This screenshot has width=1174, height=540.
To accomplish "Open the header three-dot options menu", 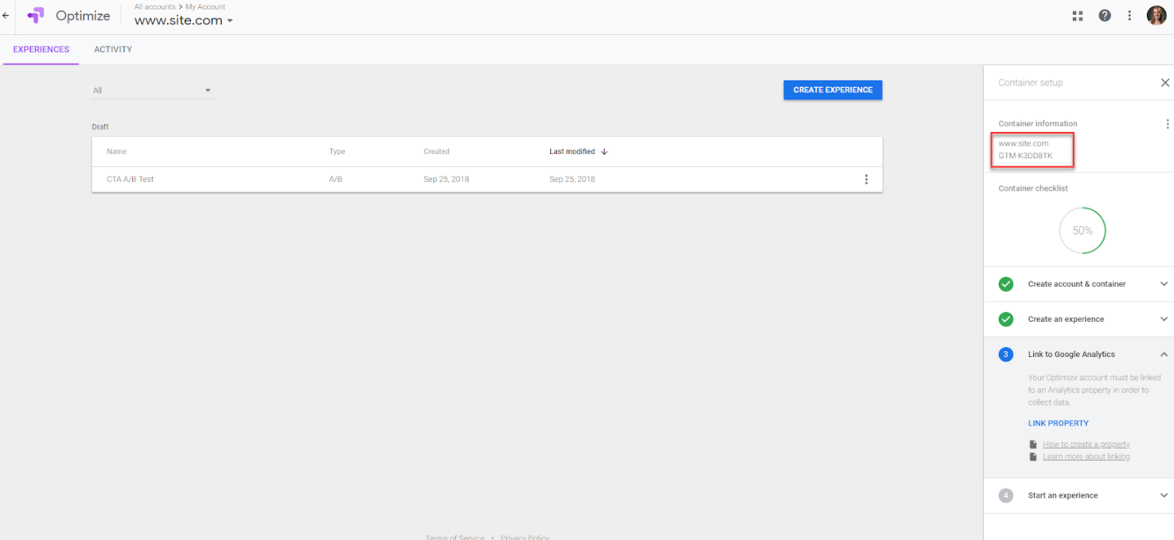I will [1129, 15].
